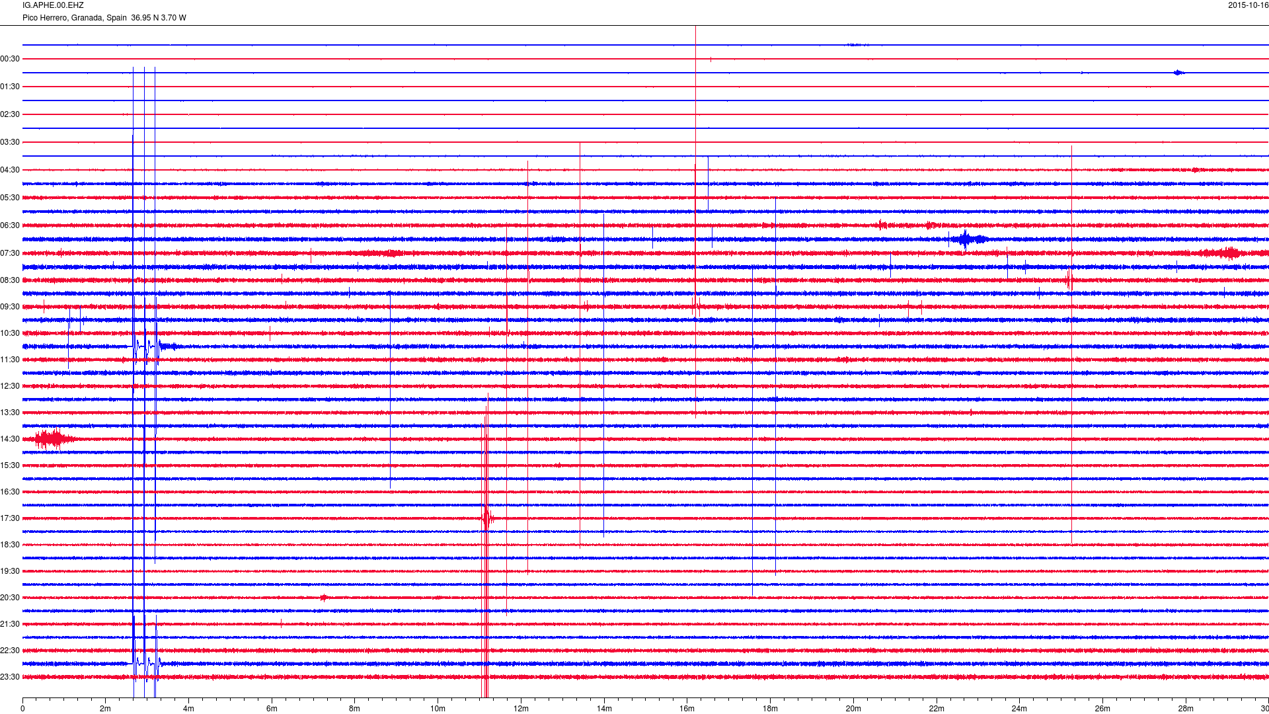The height and width of the screenshot is (714, 1269).
Task: Click the small red event on the 20:30 trace
Action: 324,598
